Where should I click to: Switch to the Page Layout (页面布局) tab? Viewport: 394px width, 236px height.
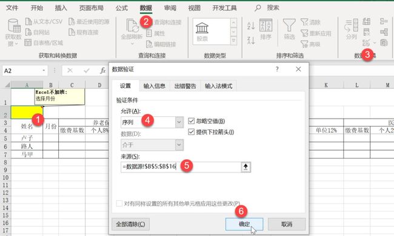92,8
